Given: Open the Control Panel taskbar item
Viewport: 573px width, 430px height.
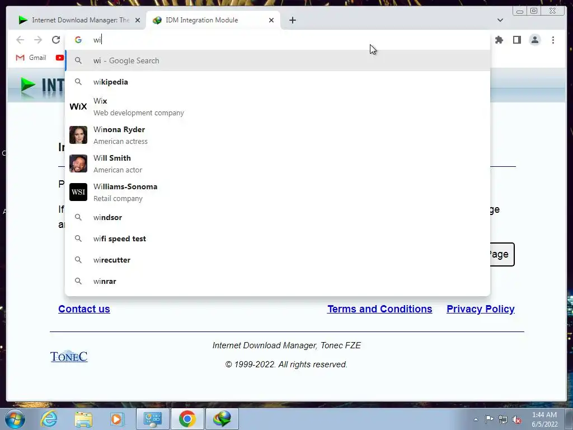Looking at the screenshot, I should [152, 419].
